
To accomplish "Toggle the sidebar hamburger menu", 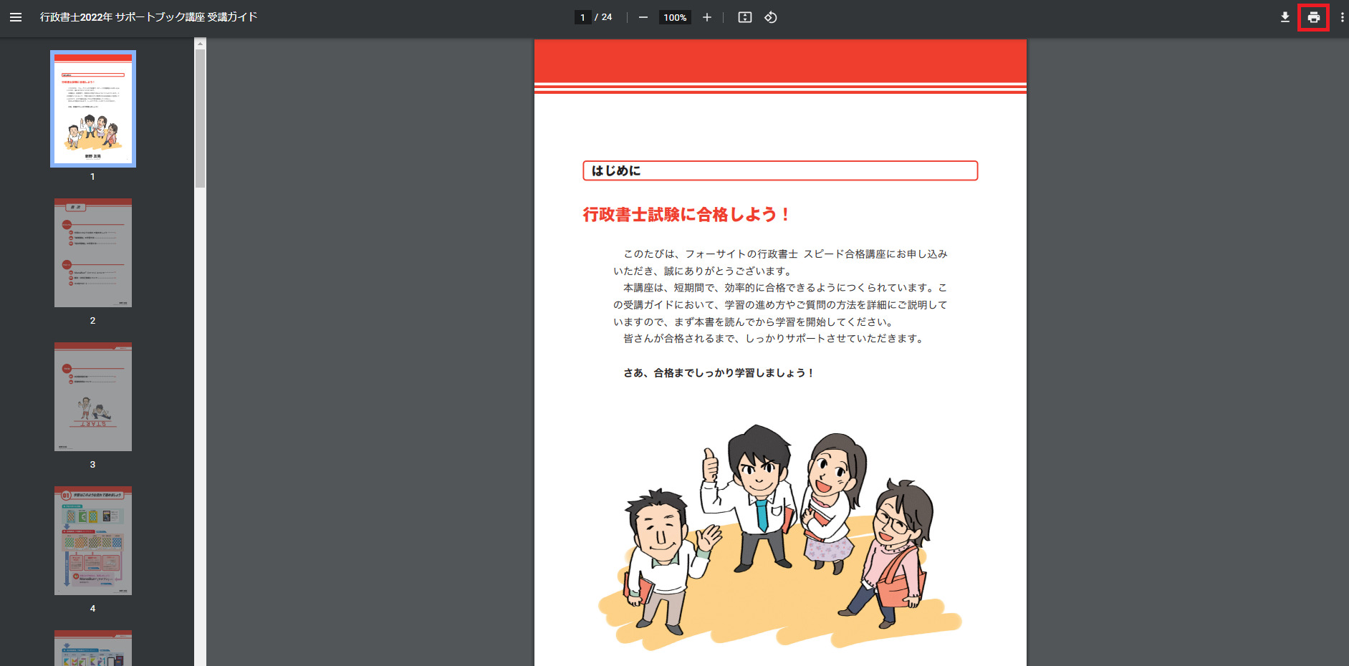I will 16,17.
